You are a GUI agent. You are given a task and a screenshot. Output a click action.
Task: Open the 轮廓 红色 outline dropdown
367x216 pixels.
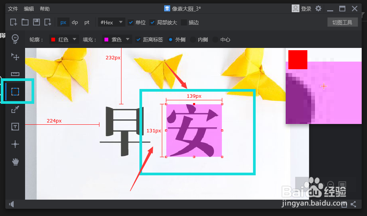pyautogui.click(x=64, y=40)
